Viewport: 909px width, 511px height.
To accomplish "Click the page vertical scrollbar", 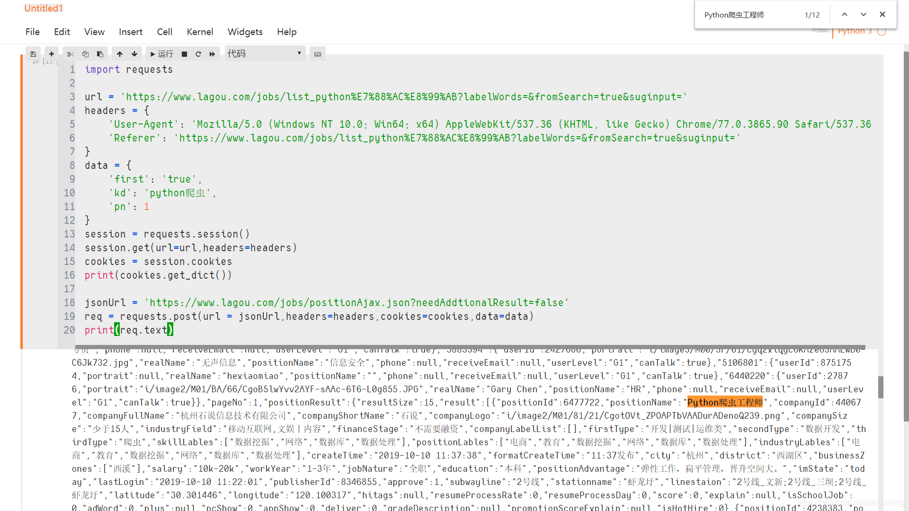I will (x=906, y=237).
